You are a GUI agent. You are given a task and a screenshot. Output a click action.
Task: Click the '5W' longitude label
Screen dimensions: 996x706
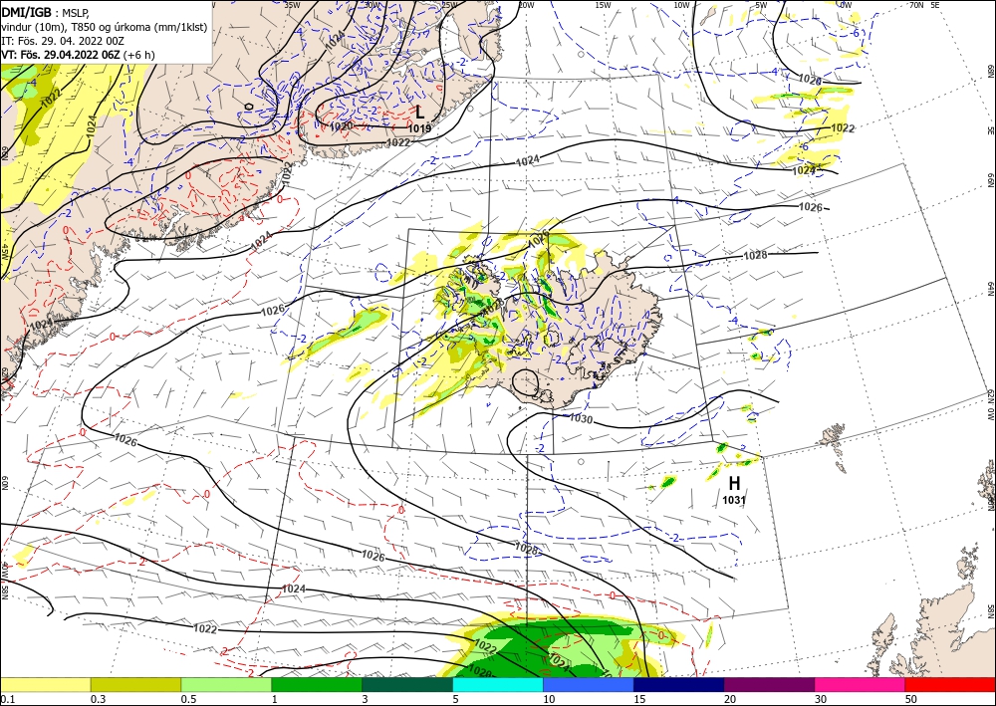(761, 5)
